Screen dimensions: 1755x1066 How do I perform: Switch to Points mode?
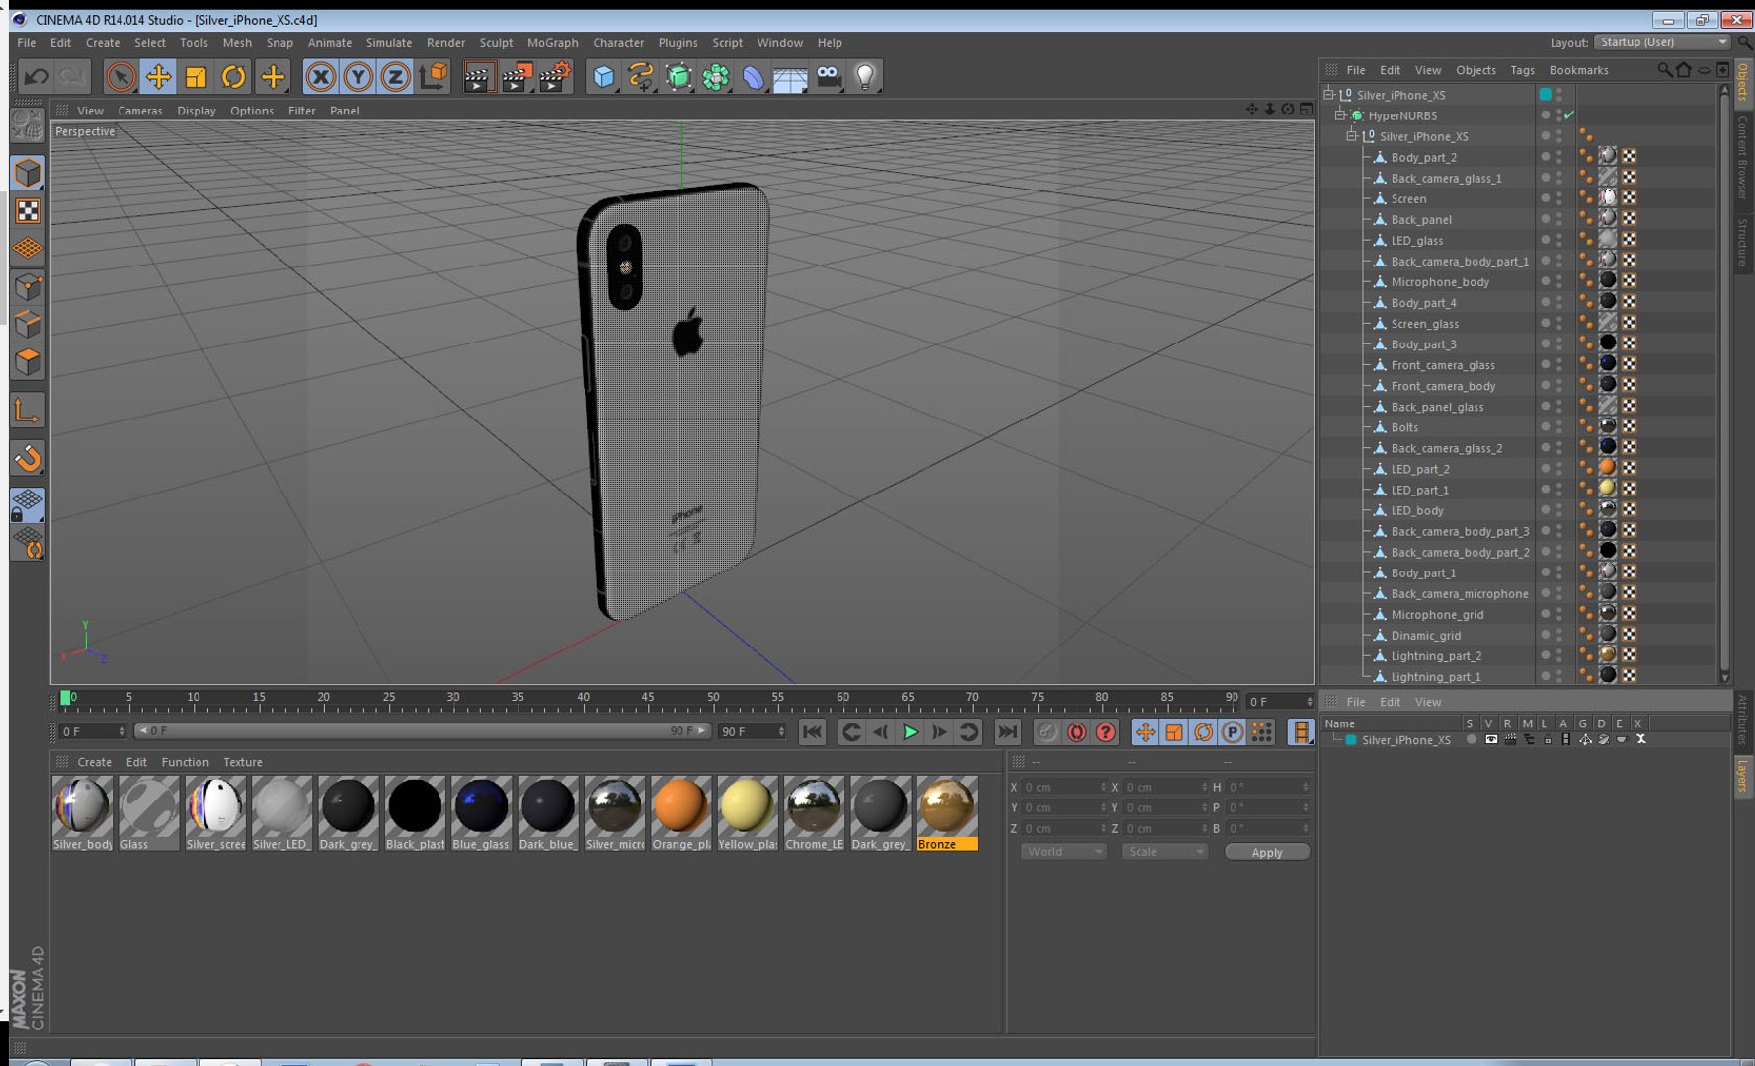click(x=28, y=286)
